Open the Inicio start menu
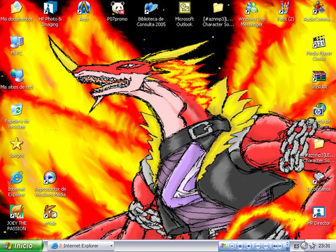Screen dimensions: 336x252 click(x=21, y=246)
